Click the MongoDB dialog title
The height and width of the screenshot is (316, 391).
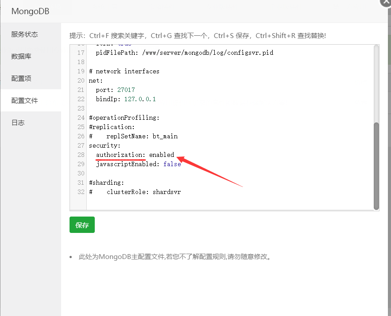click(x=30, y=11)
